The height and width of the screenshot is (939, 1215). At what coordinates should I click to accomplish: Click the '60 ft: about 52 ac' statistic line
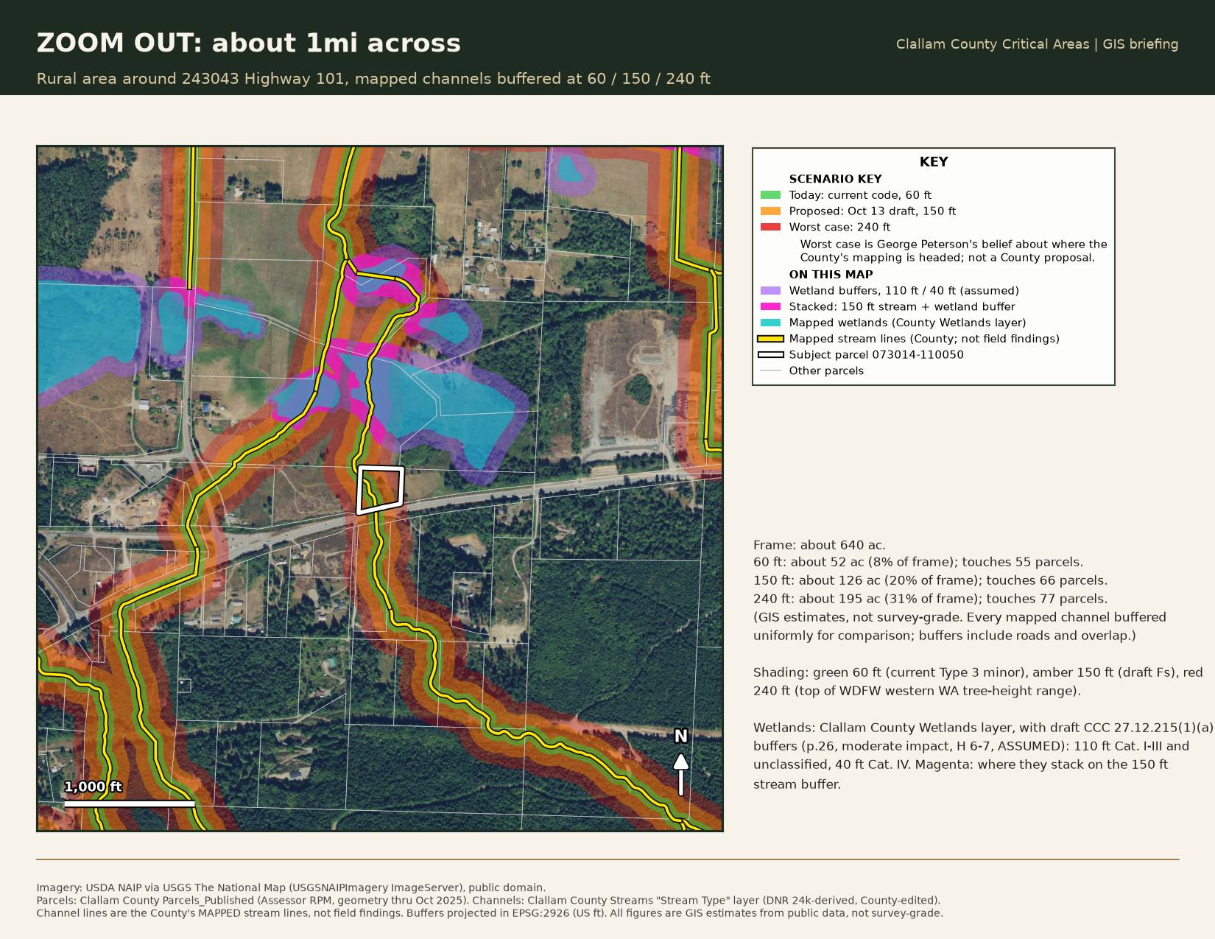[x=918, y=563]
